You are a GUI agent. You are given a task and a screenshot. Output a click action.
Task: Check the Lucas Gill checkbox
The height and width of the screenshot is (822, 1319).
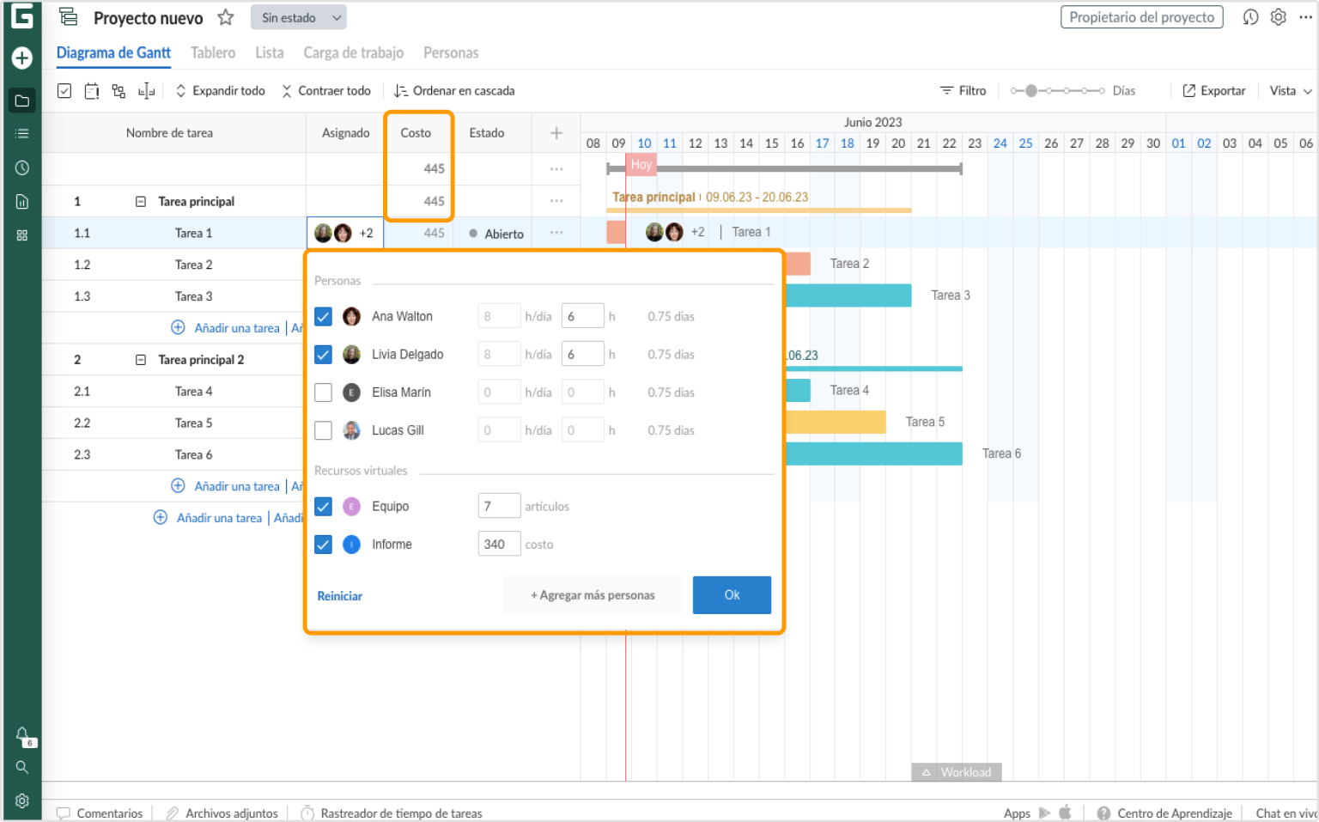coord(323,430)
